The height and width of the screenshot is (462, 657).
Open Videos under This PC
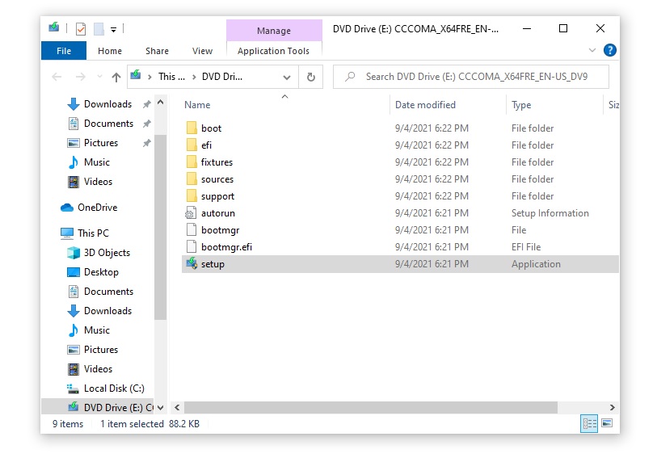90,369
